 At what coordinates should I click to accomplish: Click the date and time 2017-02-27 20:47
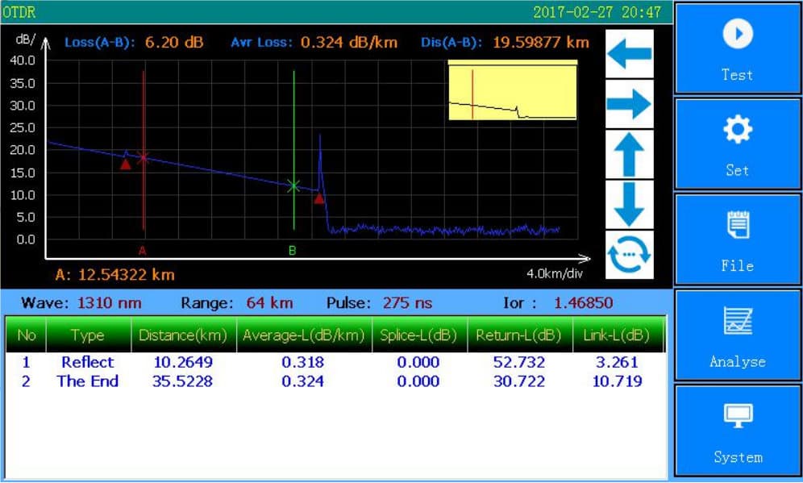pos(597,12)
